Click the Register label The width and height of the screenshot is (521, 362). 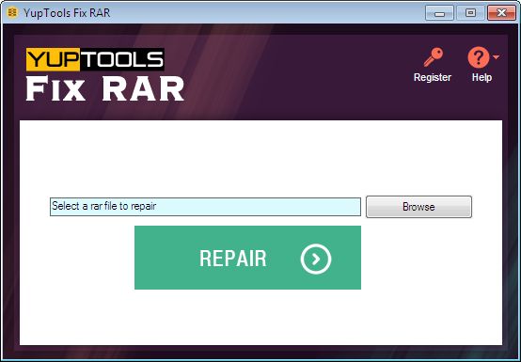433,77
